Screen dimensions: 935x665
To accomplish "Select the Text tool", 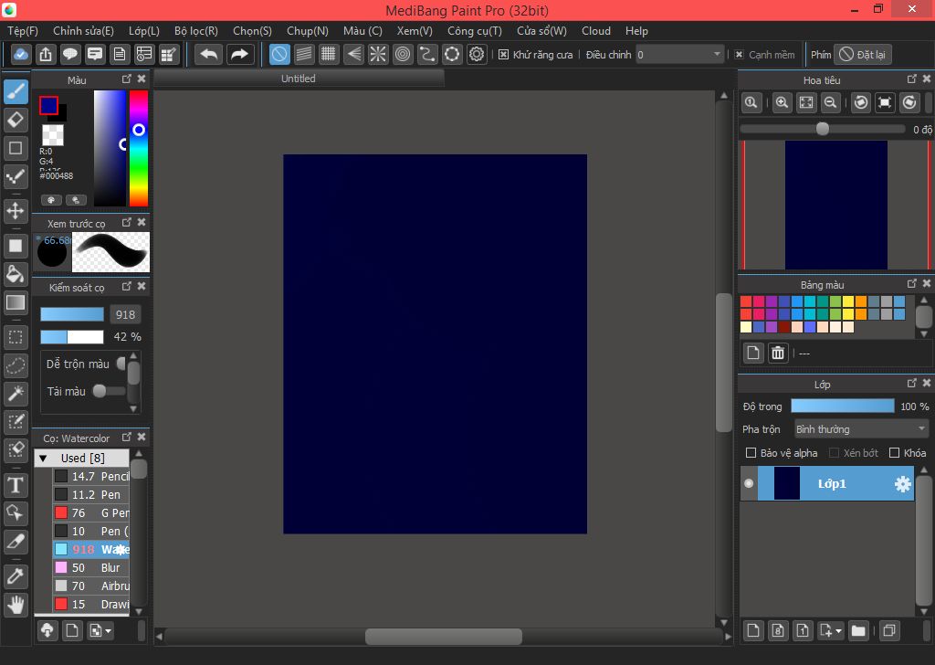I will coord(16,485).
